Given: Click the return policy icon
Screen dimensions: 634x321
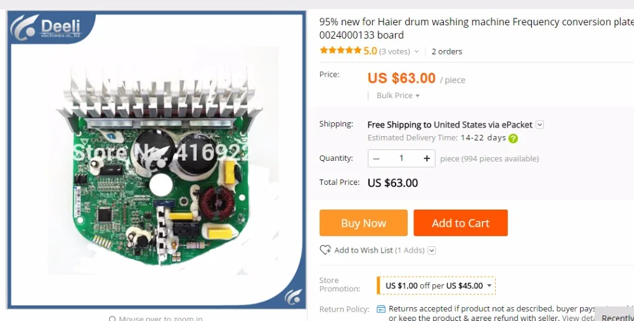Looking at the screenshot, I should (381, 309).
